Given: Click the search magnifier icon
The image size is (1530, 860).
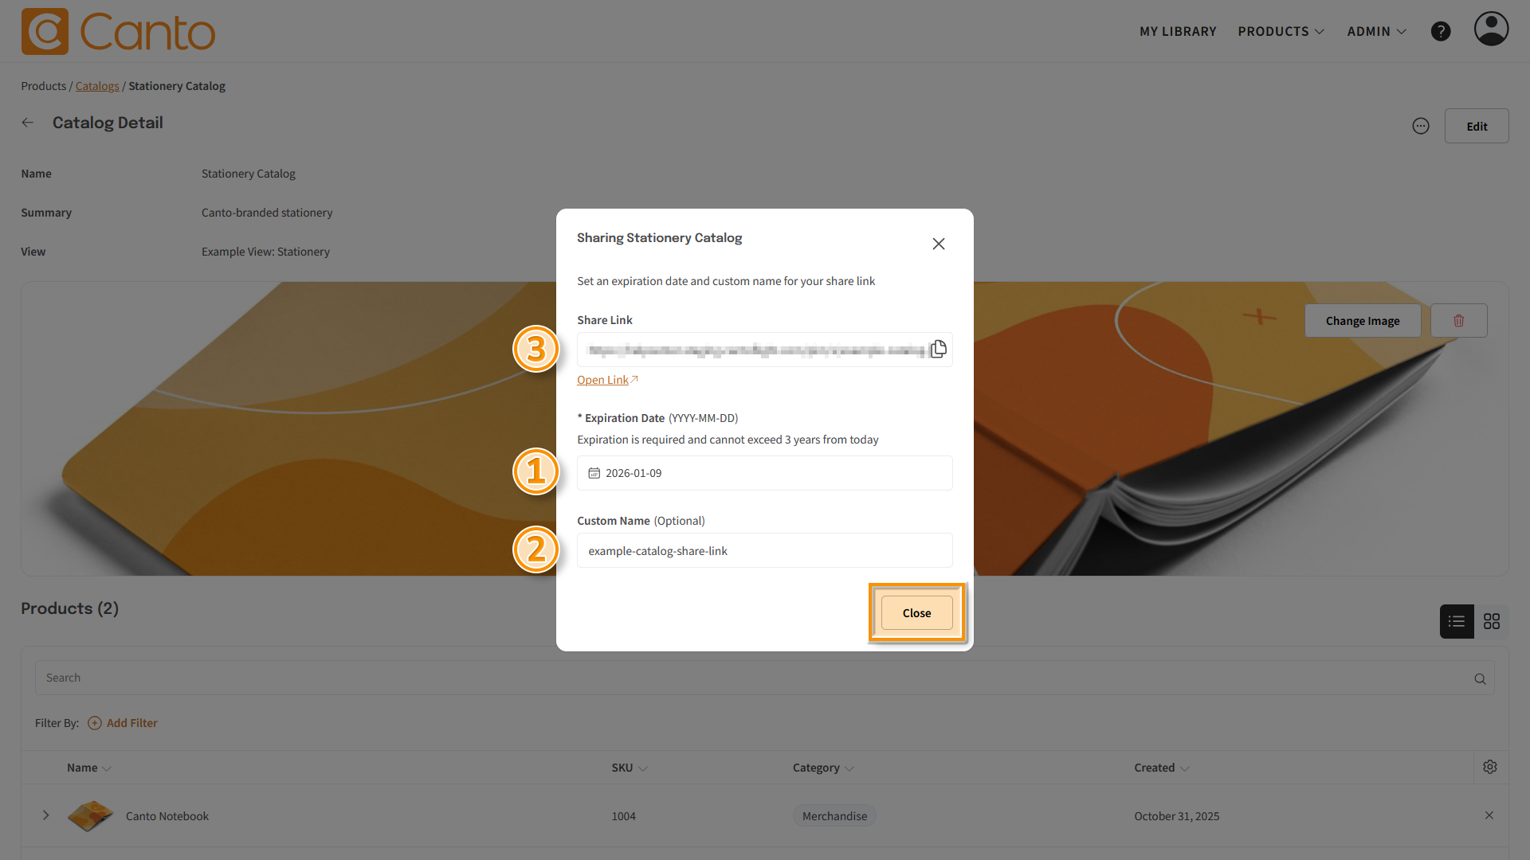Looking at the screenshot, I should point(1480,678).
